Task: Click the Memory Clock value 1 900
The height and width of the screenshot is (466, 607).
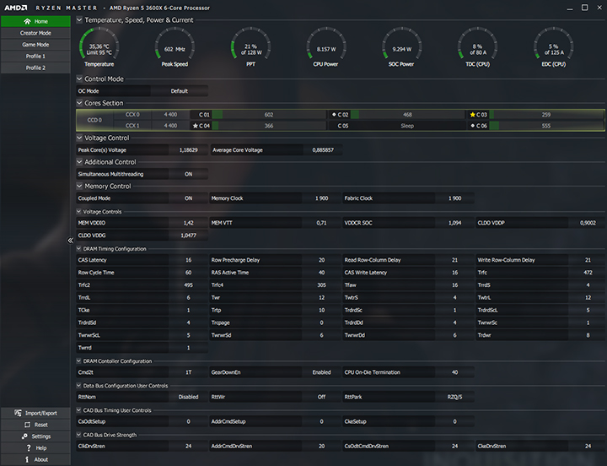Action: pos(322,198)
